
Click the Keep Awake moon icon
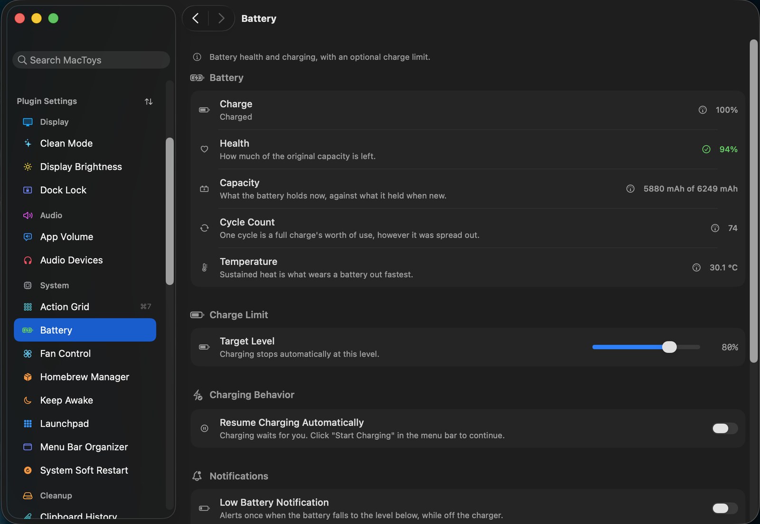pos(28,400)
